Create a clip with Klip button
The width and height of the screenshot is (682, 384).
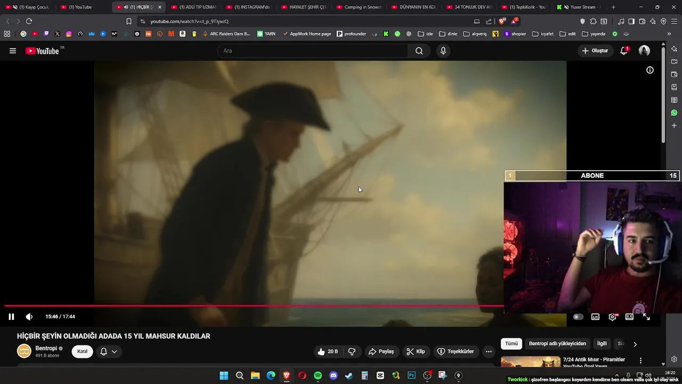pos(416,351)
